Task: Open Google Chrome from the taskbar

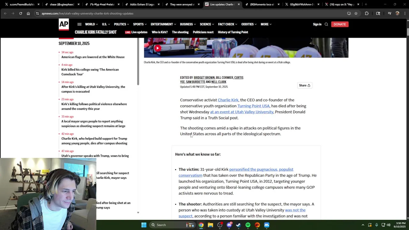Action: (201, 225)
